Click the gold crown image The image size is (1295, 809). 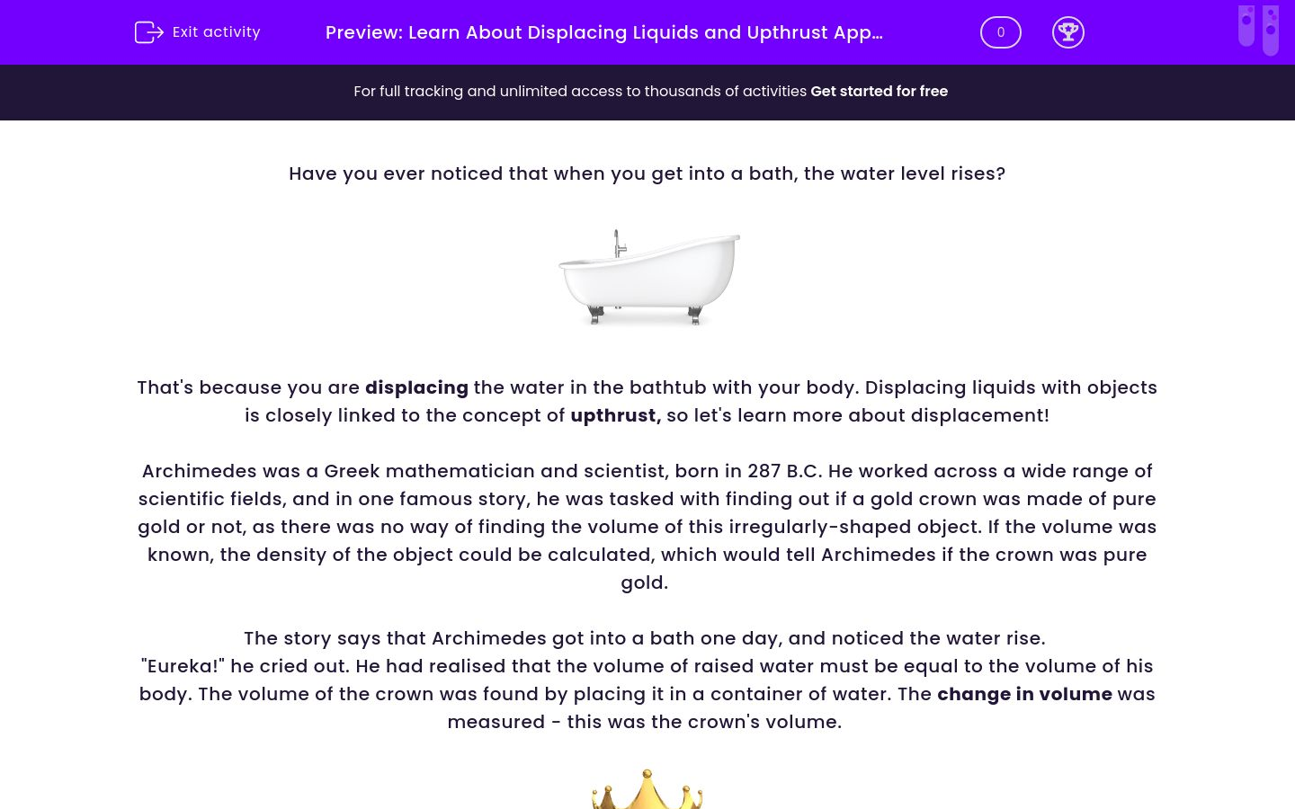[x=647, y=790]
